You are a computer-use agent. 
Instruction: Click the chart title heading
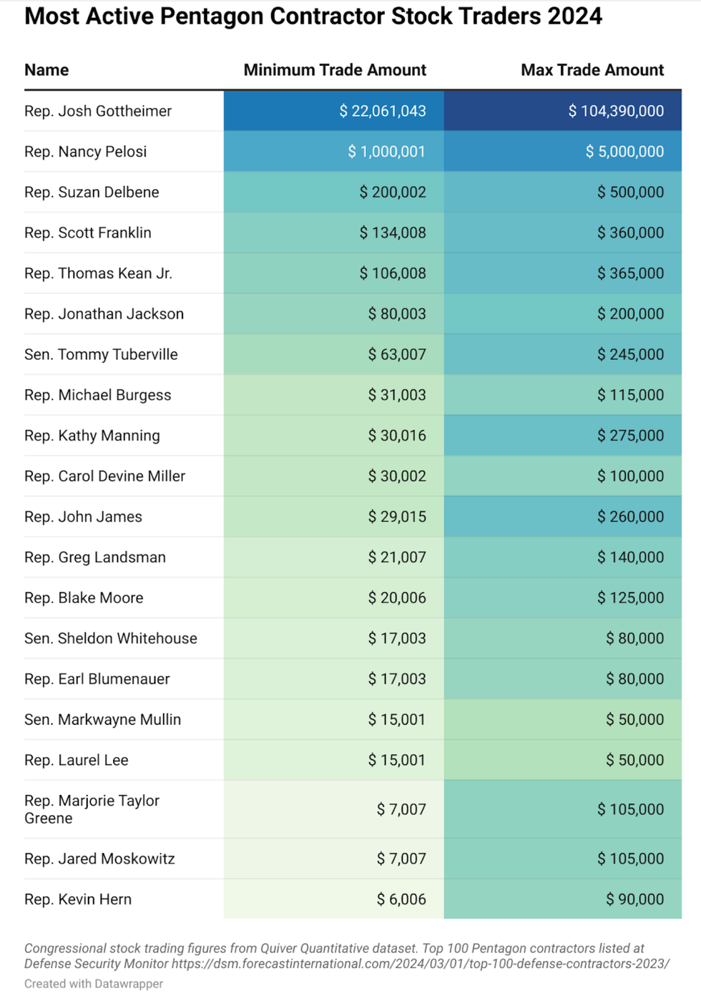click(x=313, y=16)
